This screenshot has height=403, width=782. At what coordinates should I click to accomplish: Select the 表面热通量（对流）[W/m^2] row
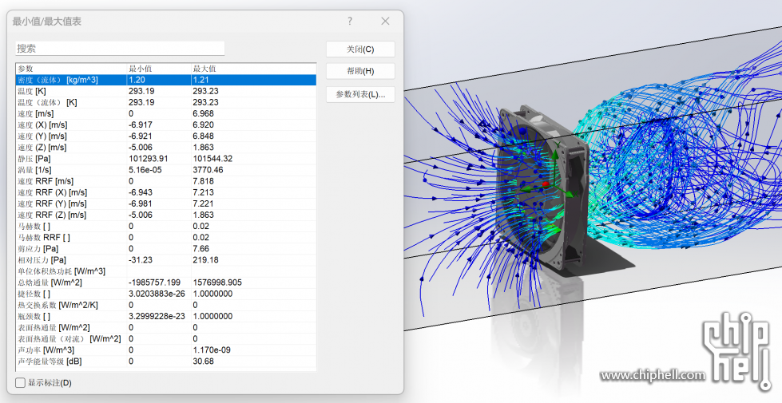coord(166,338)
